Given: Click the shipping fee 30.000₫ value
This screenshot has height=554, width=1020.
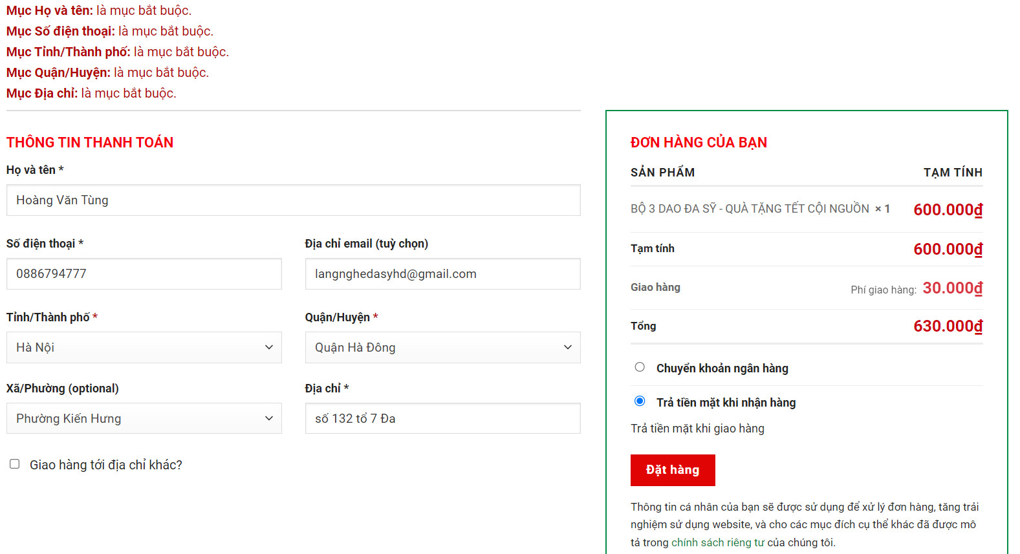Looking at the screenshot, I should [x=952, y=288].
